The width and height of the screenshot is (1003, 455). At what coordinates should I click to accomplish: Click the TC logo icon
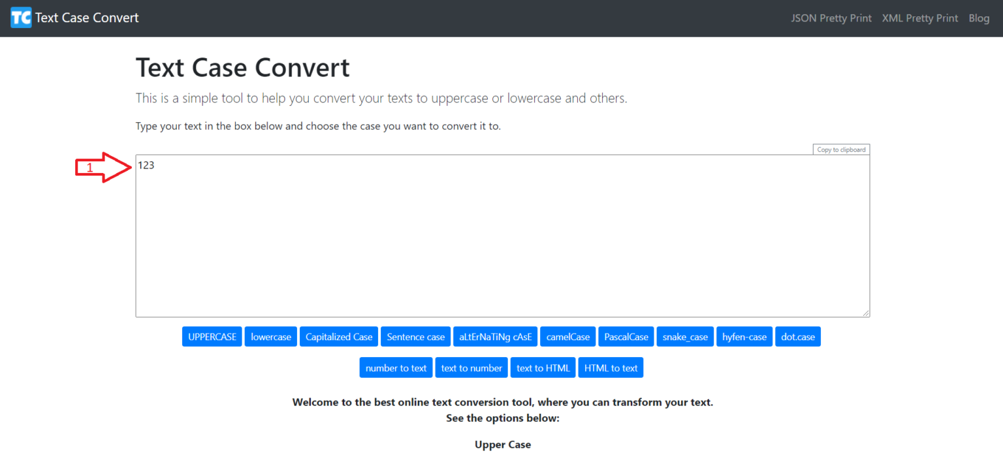(x=20, y=18)
